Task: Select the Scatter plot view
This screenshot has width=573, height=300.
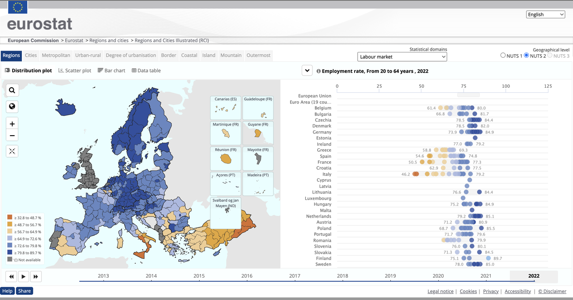Action: coord(75,71)
